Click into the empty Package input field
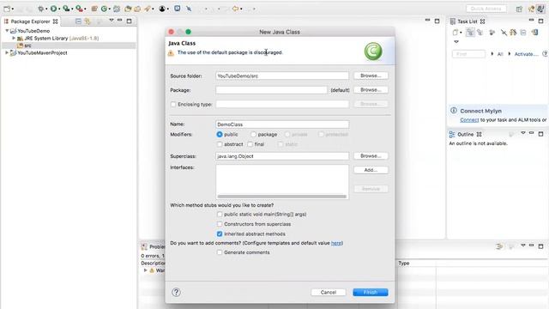The width and height of the screenshot is (549, 309). [x=272, y=90]
